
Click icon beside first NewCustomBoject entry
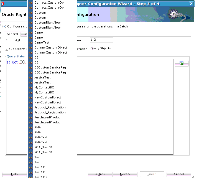pos(31,98)
